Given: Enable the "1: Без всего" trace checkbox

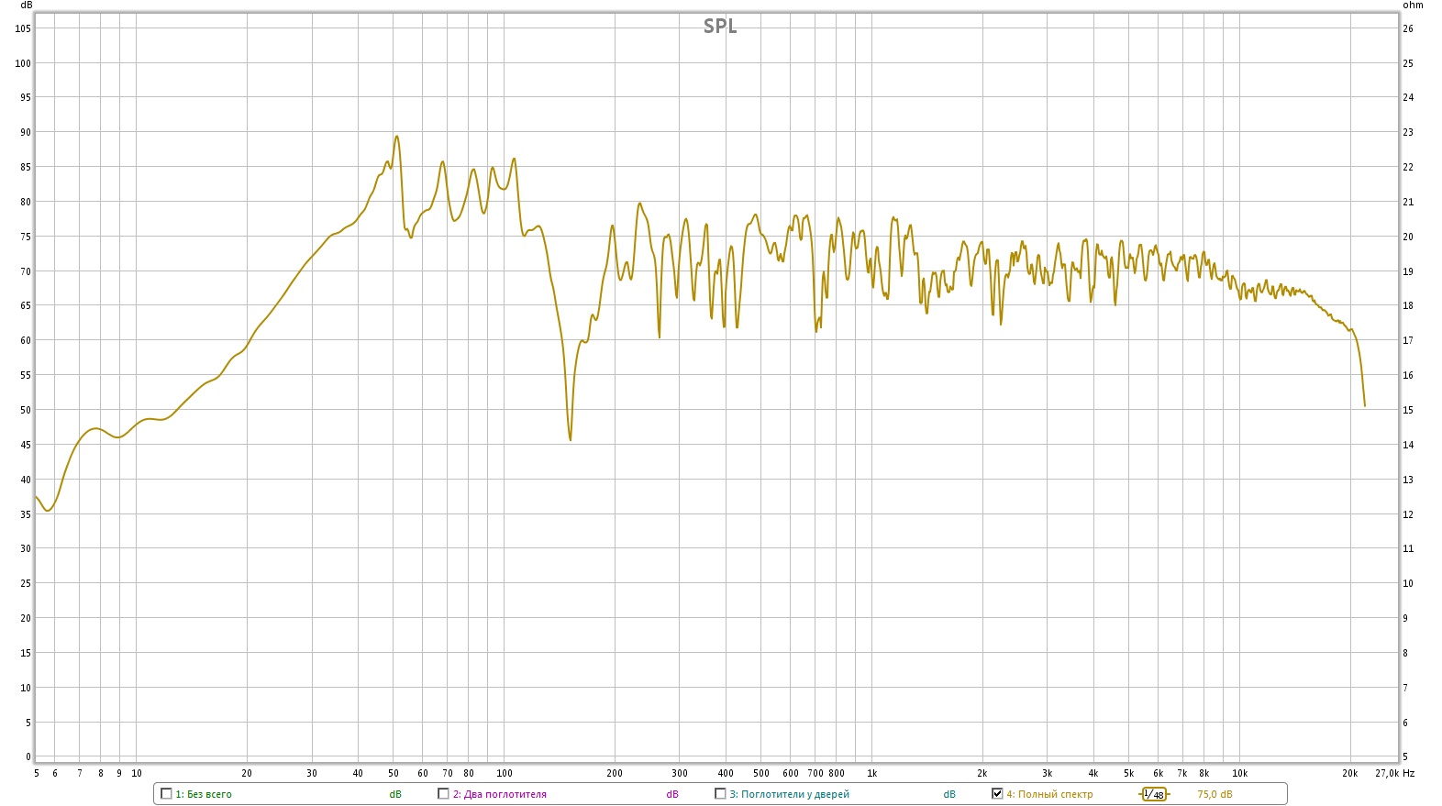Looking at the screenshot, I should click(166, 794).
